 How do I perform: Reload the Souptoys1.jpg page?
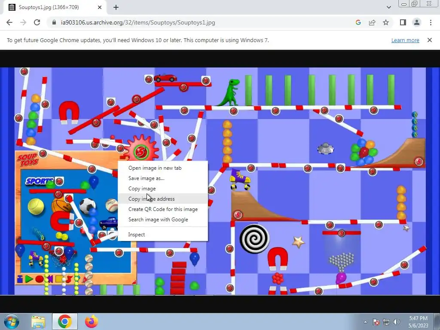pos(37,22)
